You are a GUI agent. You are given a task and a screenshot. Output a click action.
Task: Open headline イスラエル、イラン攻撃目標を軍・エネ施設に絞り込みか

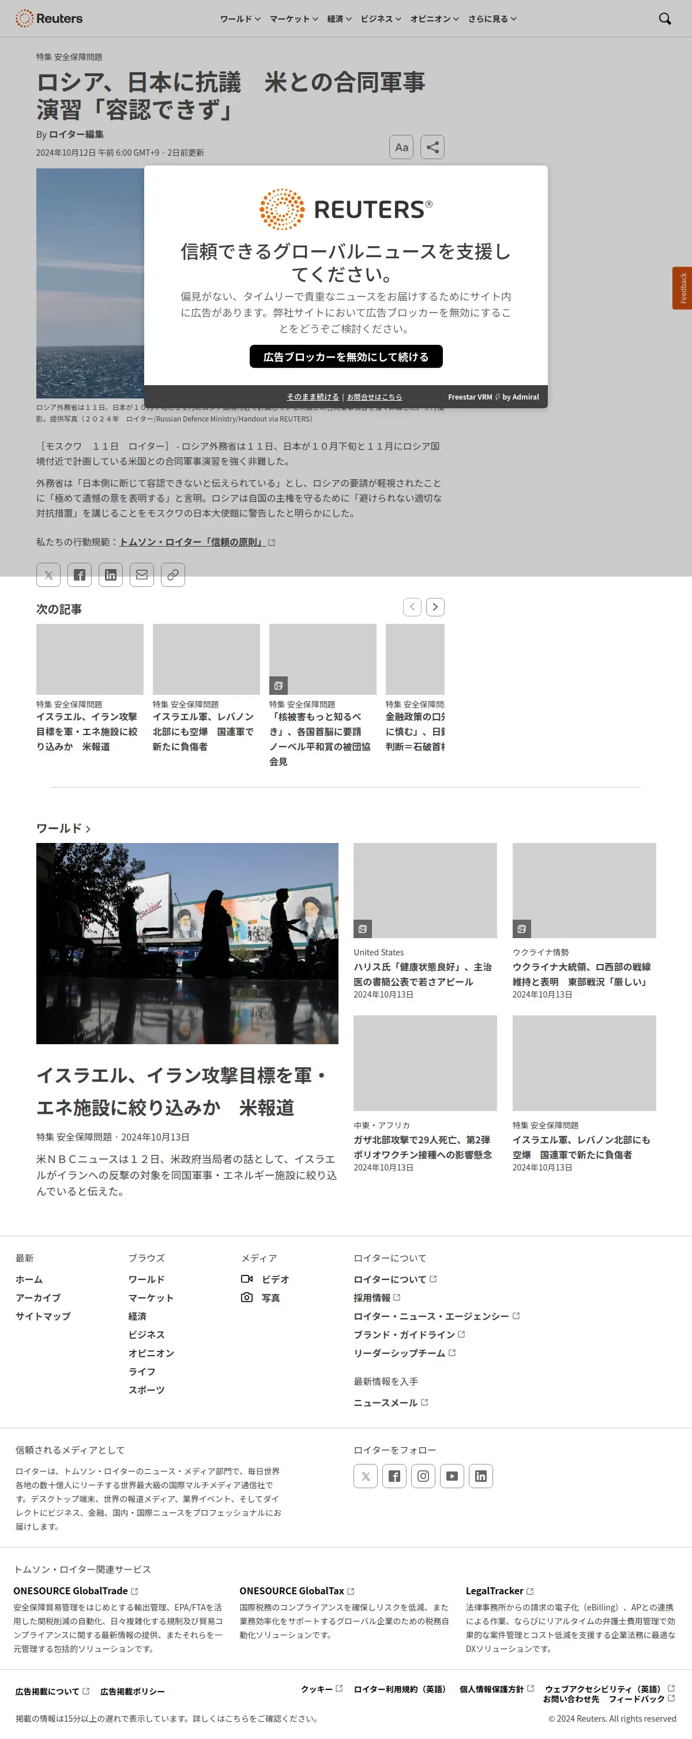coord(182,1090)
